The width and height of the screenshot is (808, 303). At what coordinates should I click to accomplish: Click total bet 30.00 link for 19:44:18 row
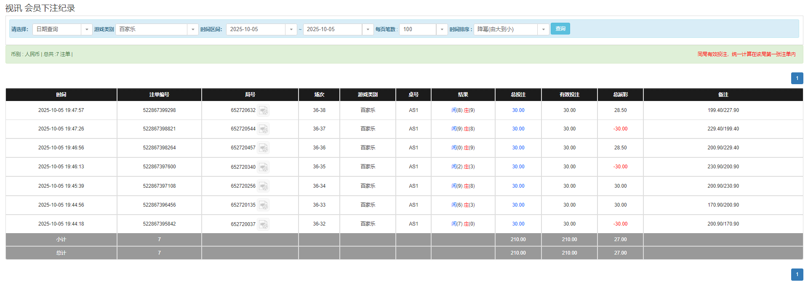click(x=518, y=224)
